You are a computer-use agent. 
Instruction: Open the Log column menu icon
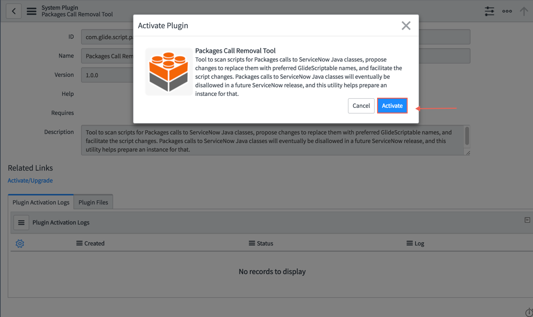(x=410, y=243)
